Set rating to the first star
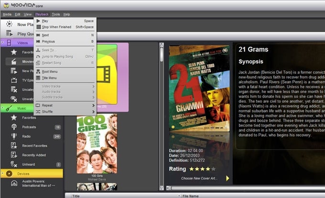 [x=192, y=169]
